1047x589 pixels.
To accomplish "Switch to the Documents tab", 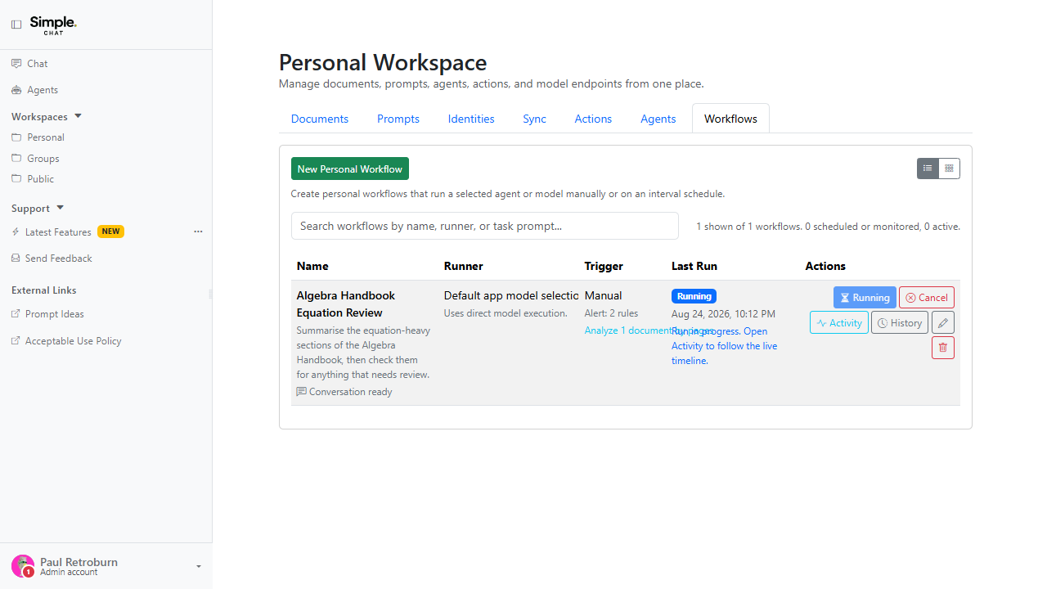I will click(x=320, y=119).
